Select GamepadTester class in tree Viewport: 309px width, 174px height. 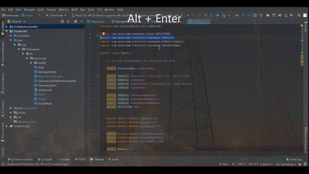point(47,72)
